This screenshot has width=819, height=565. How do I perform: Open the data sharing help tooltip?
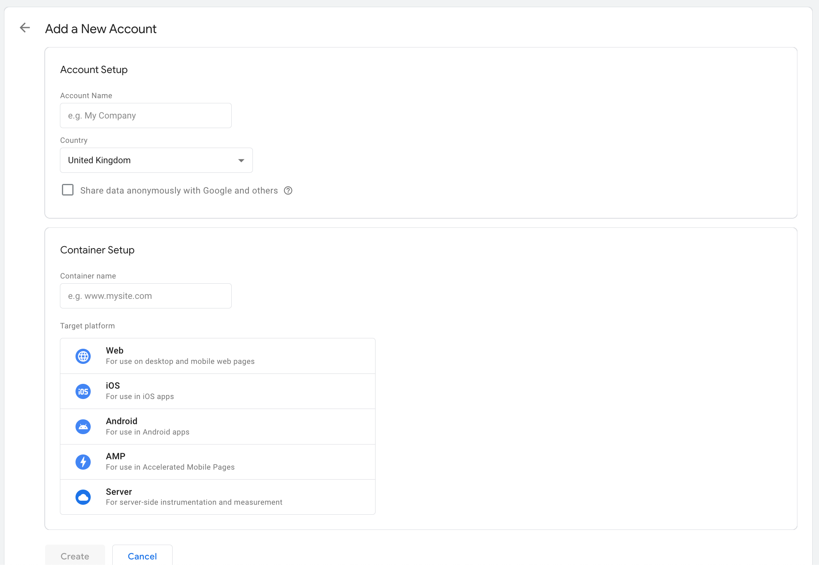pyautogui.click(x=288, y=191)
